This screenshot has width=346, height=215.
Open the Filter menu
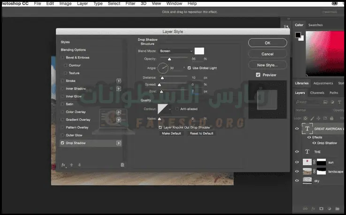click(x=129, y=3)
